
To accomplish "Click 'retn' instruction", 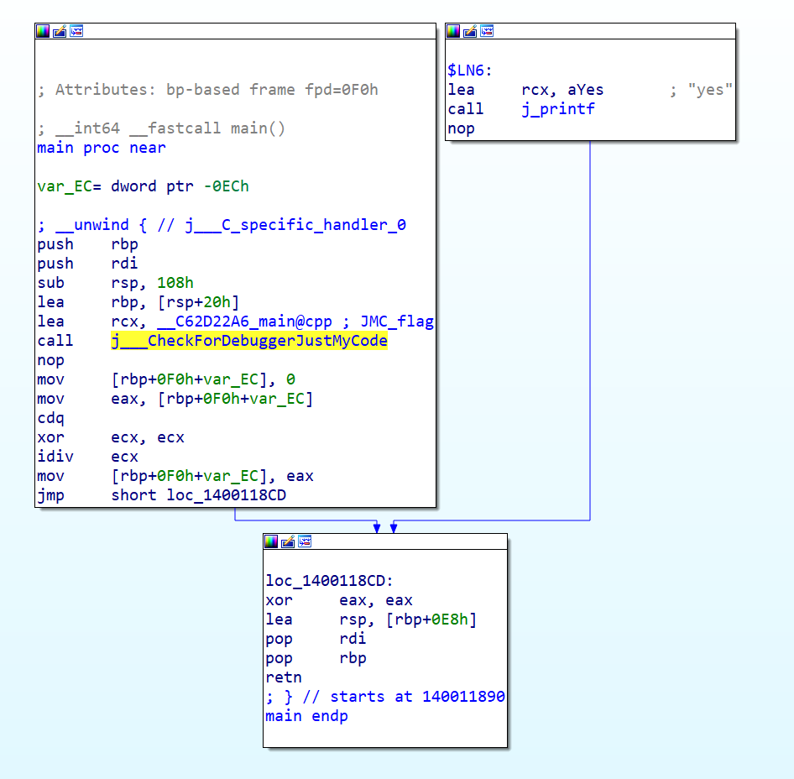I will (x=284, y=677).
